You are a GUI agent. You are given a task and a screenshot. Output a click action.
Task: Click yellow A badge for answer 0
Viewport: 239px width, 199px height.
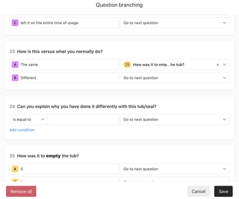click(x=15, y=169)
